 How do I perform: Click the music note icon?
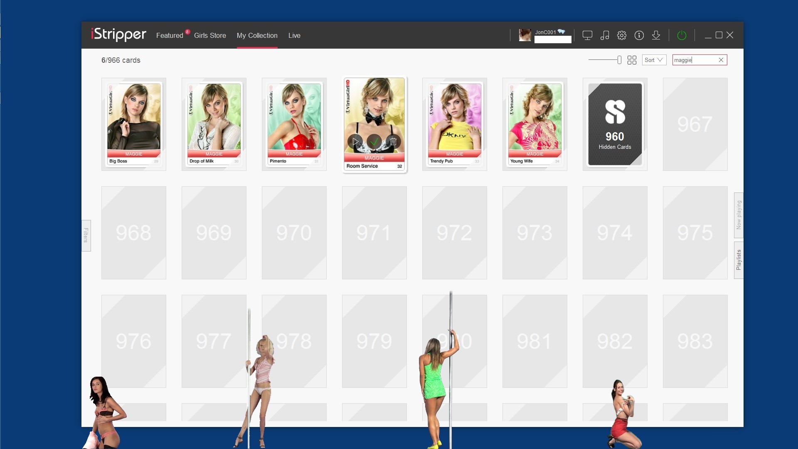[x=605, y=35]
